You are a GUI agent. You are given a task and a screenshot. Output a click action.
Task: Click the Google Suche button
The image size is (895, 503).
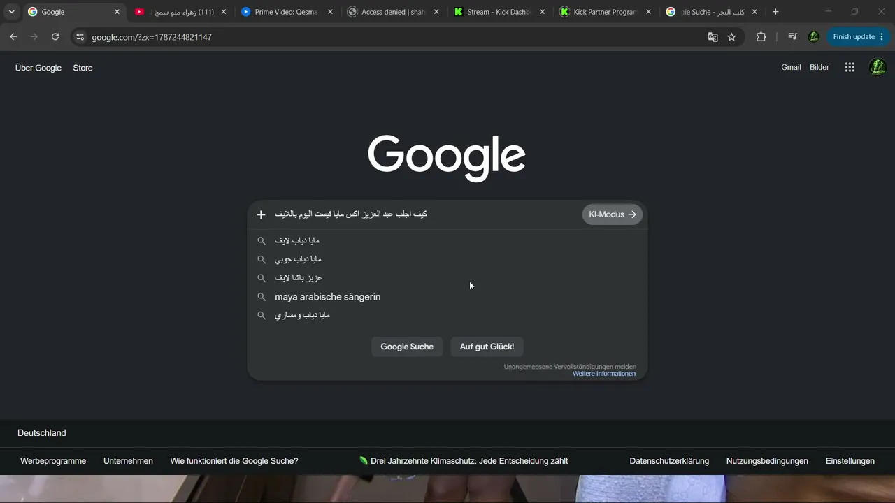407,347
